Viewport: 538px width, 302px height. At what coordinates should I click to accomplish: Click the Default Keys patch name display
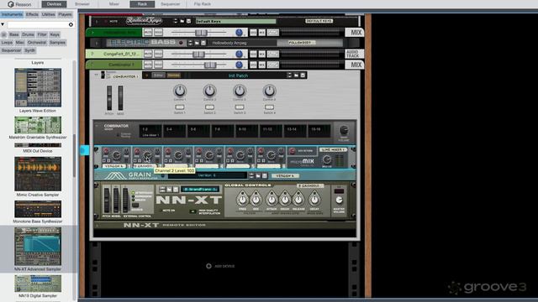click(x=235, y=21)
